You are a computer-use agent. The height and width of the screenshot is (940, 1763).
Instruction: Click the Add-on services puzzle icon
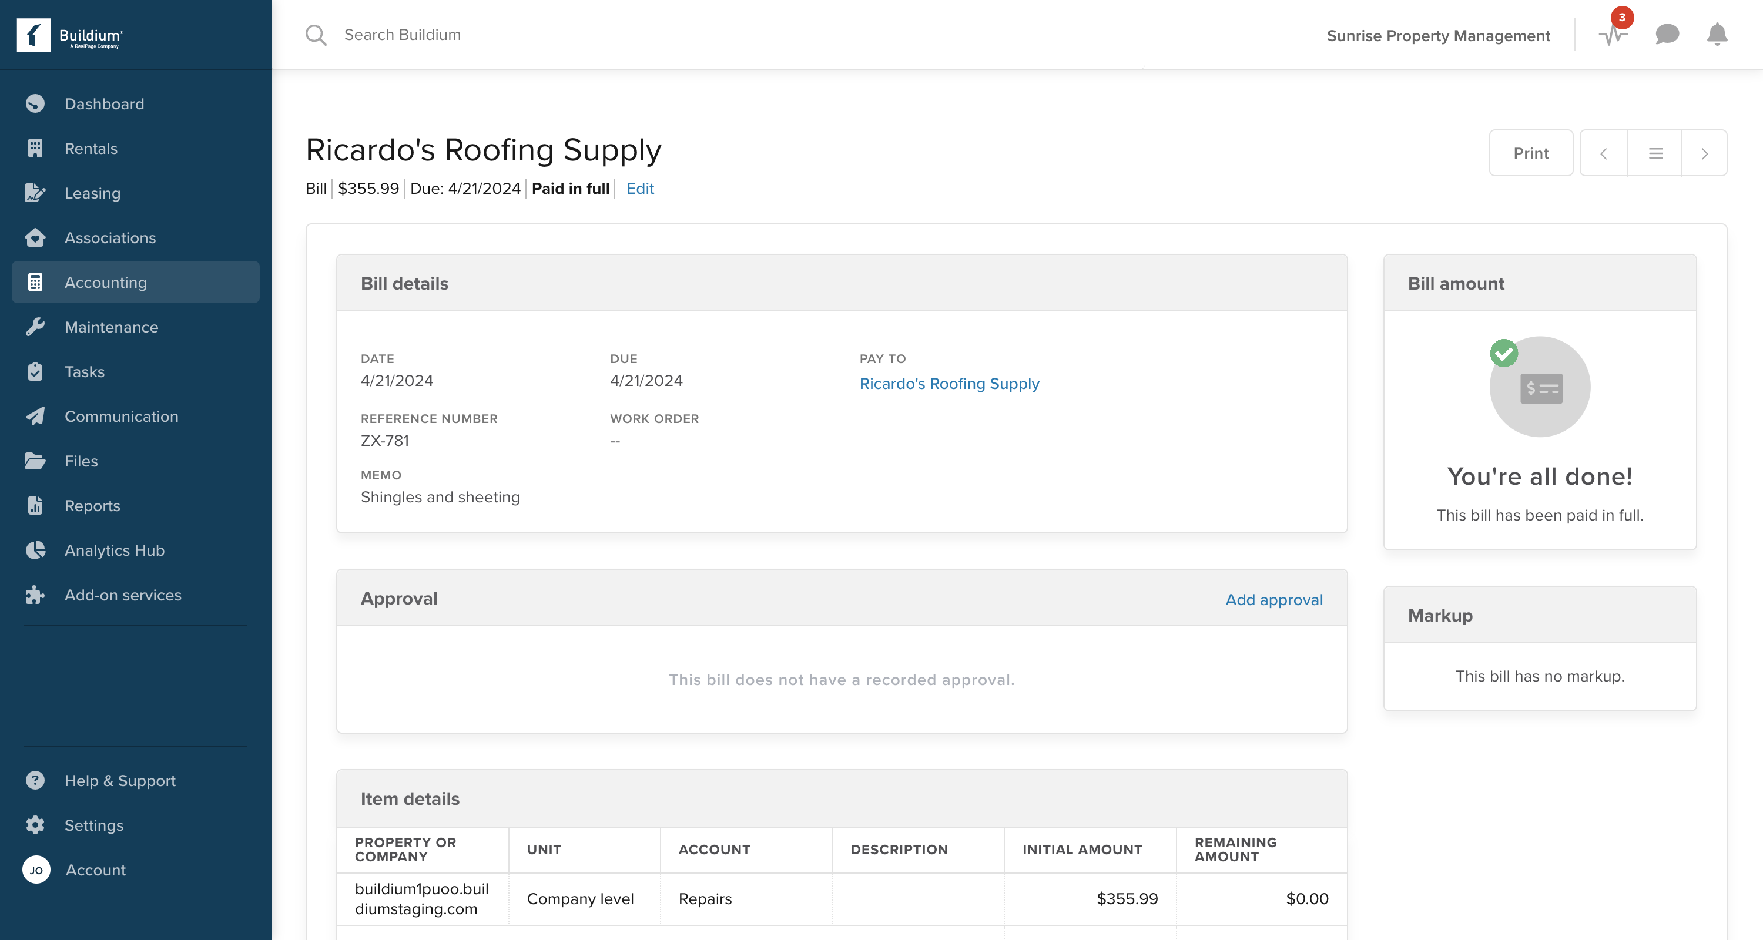point(35,595)
